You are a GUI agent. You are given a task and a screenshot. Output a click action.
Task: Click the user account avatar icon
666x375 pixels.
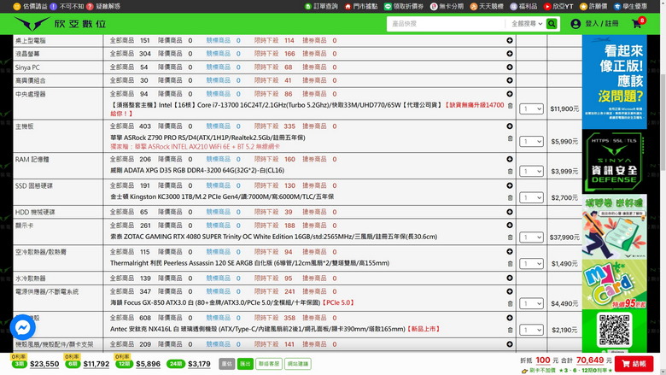click(x=575, y=24)
